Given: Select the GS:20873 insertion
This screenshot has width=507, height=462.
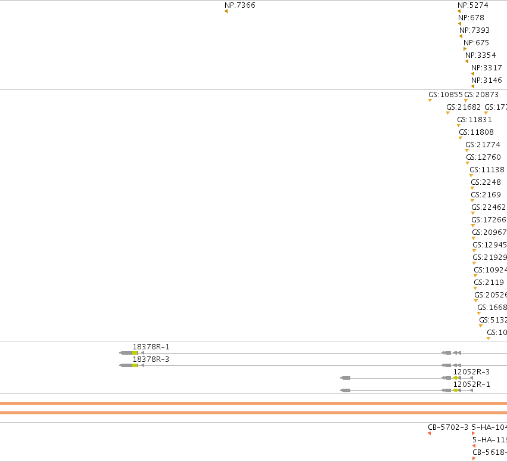Looking at the screenshot, I should pos(481,95).
